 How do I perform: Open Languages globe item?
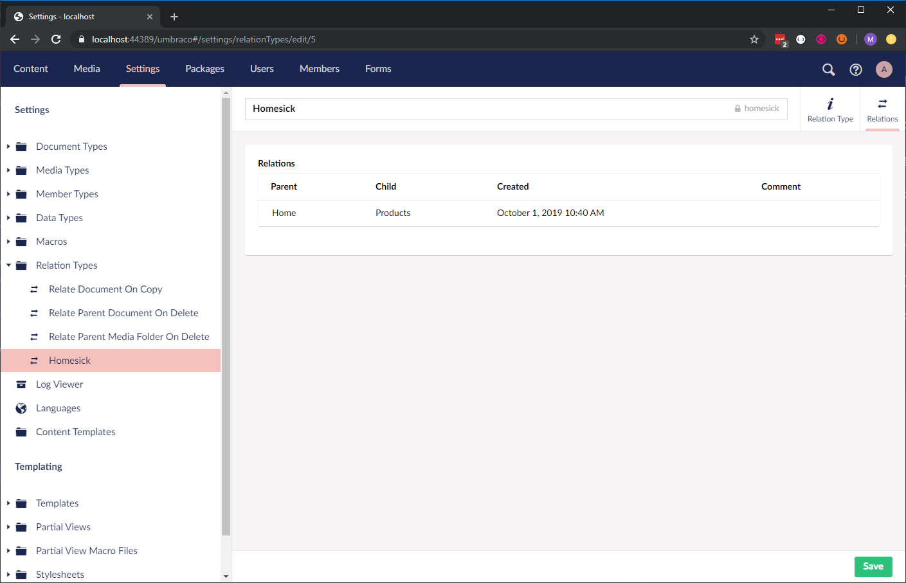pos(58,408)
